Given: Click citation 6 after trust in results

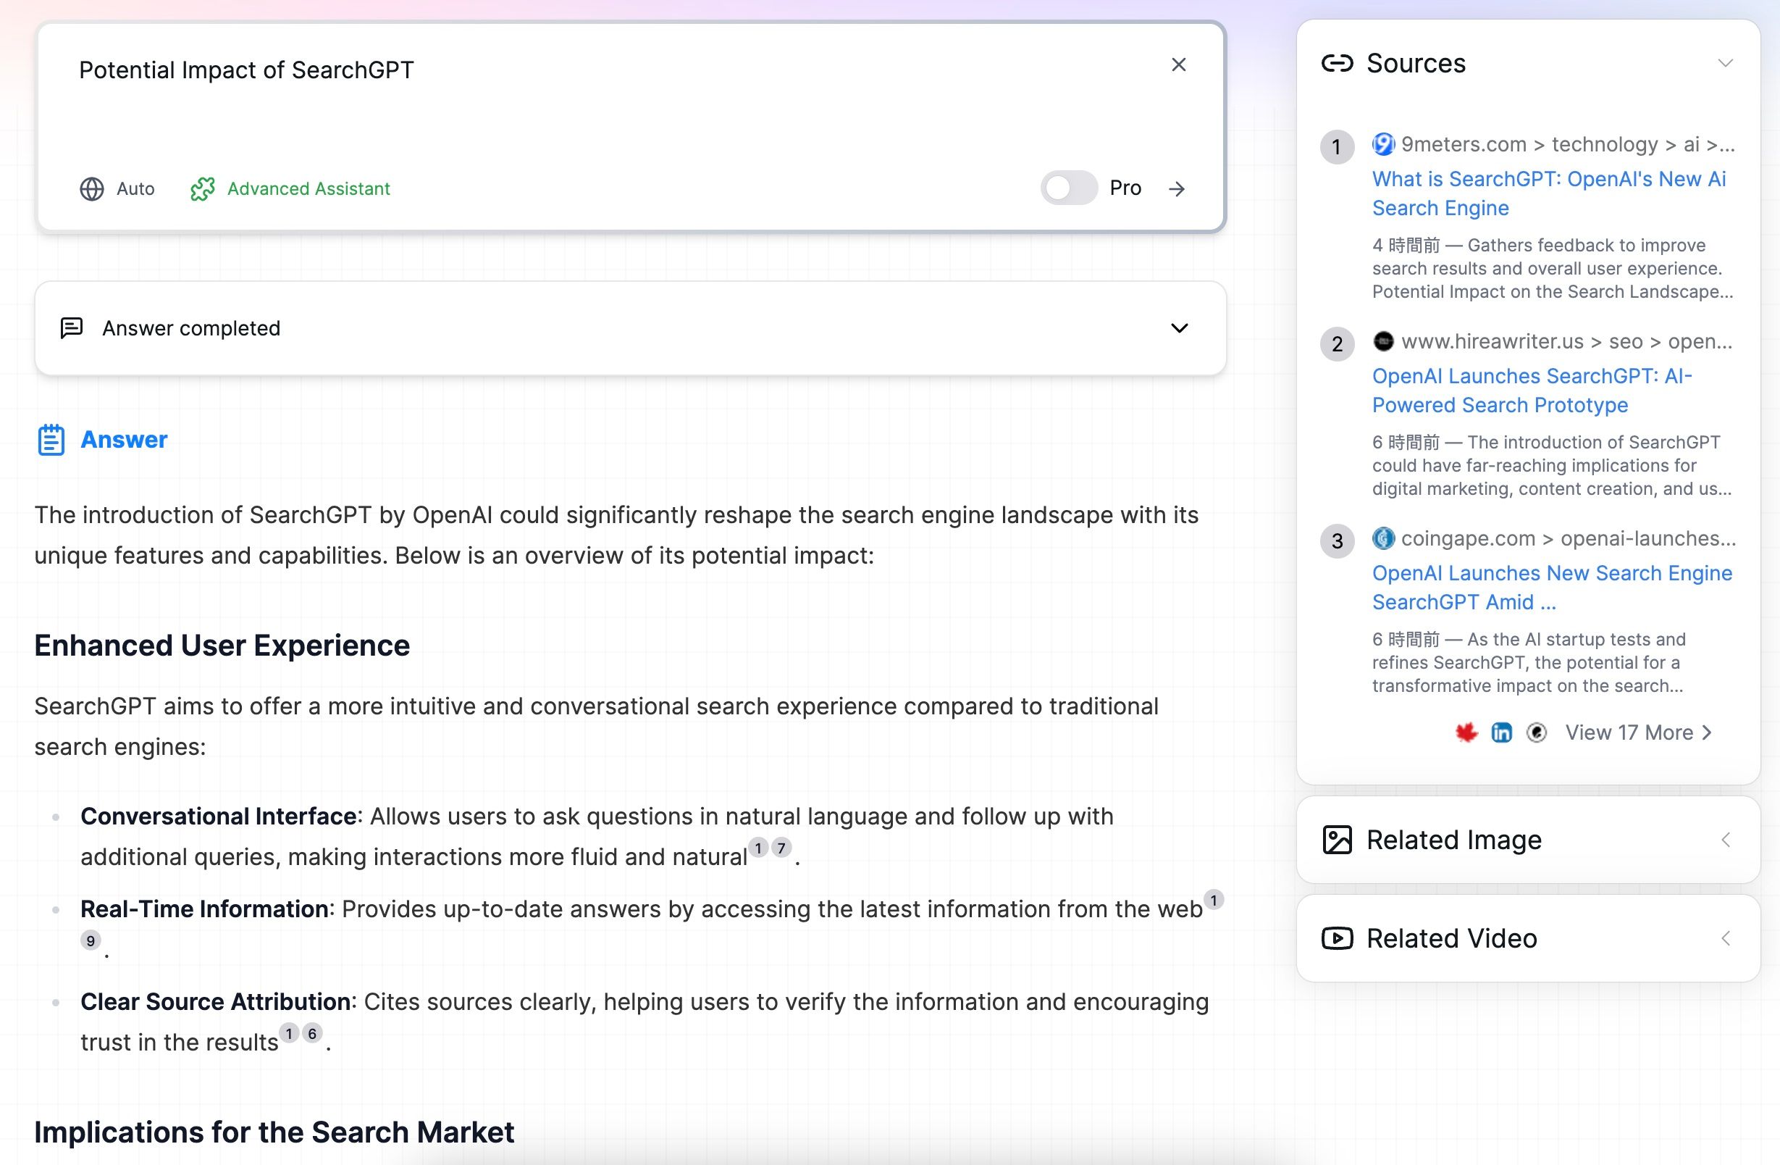Looking at the screenshot, I should 312,1033.
